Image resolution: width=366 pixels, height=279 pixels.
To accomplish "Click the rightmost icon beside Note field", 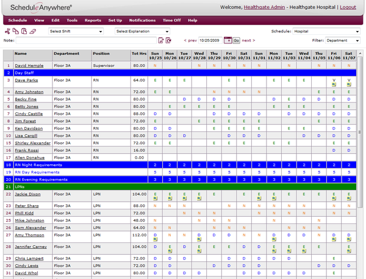I will pyautogui.click(x=169, y=40).
